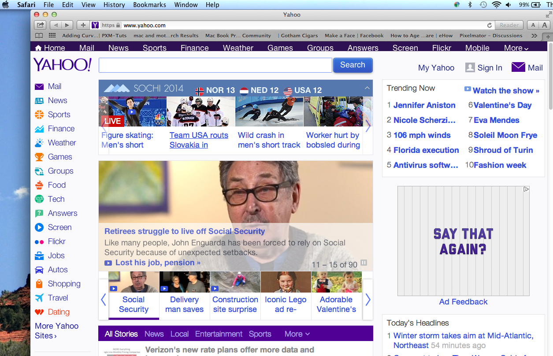
Task: Open the Groups icon in sidebar
Action: (x=39, y=171)
